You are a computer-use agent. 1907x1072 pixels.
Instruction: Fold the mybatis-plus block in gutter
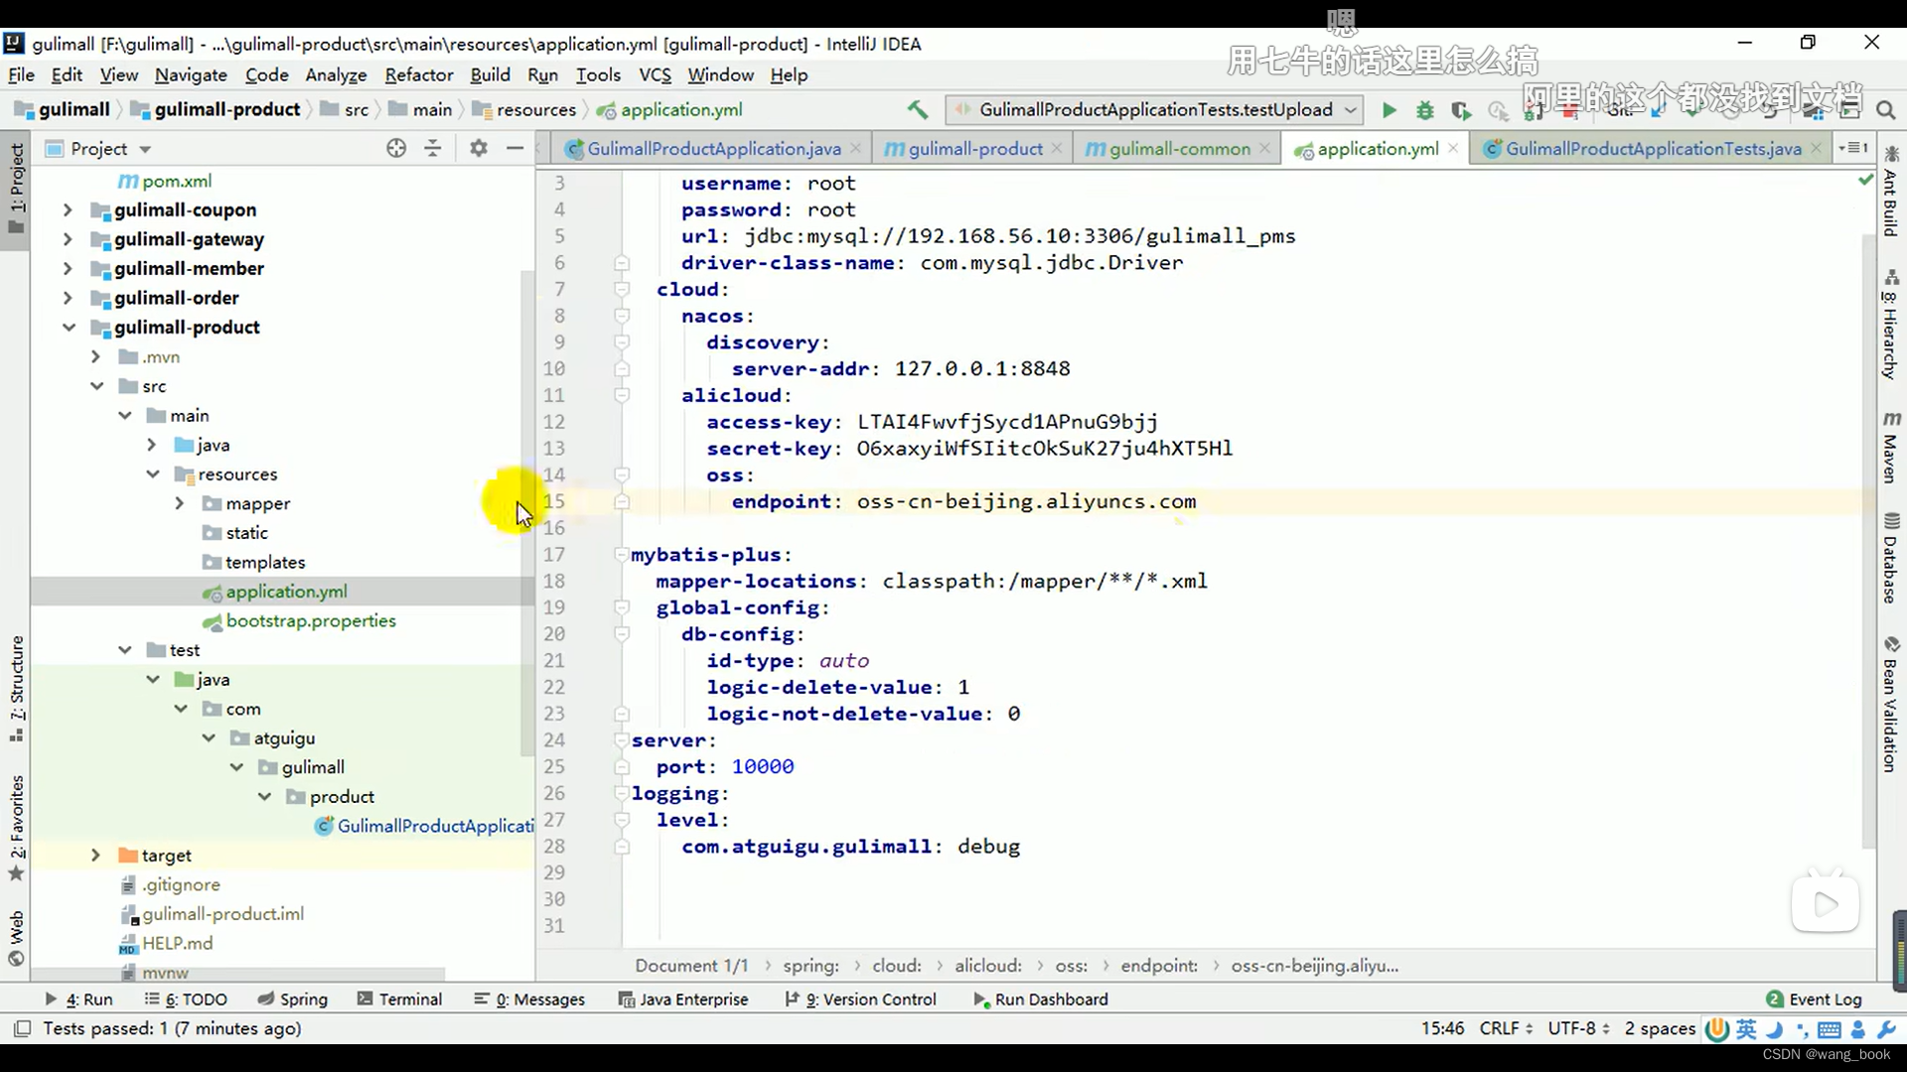click(621, 555)
